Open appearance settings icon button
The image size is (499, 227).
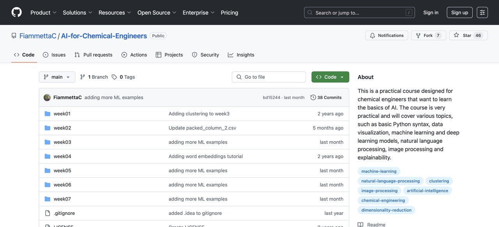pos(482,12)
